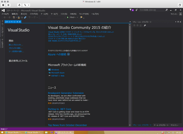
Task: Click the Open File folder toolbar icon
Action: click(x=19, y=17)
